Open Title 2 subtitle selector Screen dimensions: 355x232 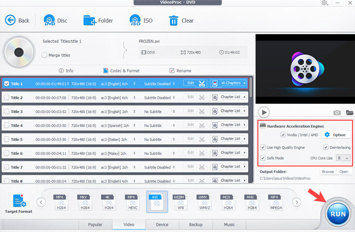click(x=174, y=98)
